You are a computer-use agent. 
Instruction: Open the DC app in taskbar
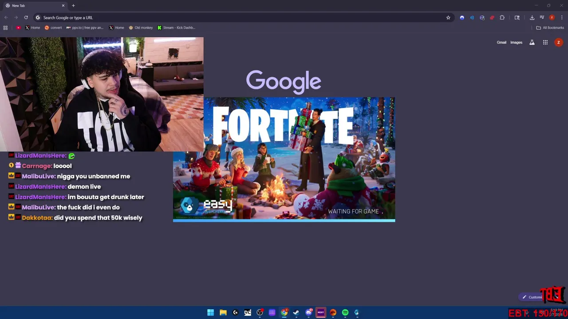(248, 312)
